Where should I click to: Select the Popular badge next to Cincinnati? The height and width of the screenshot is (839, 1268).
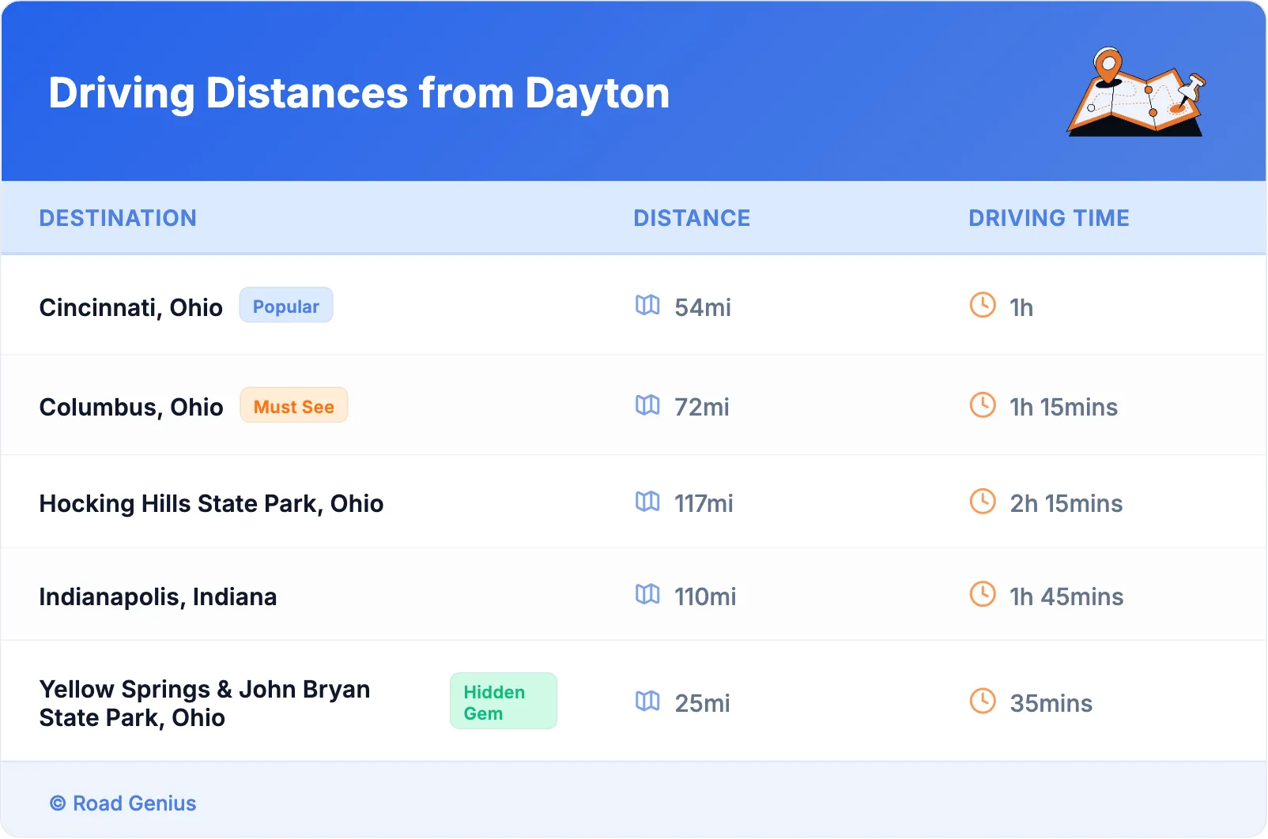coord(286,306)
